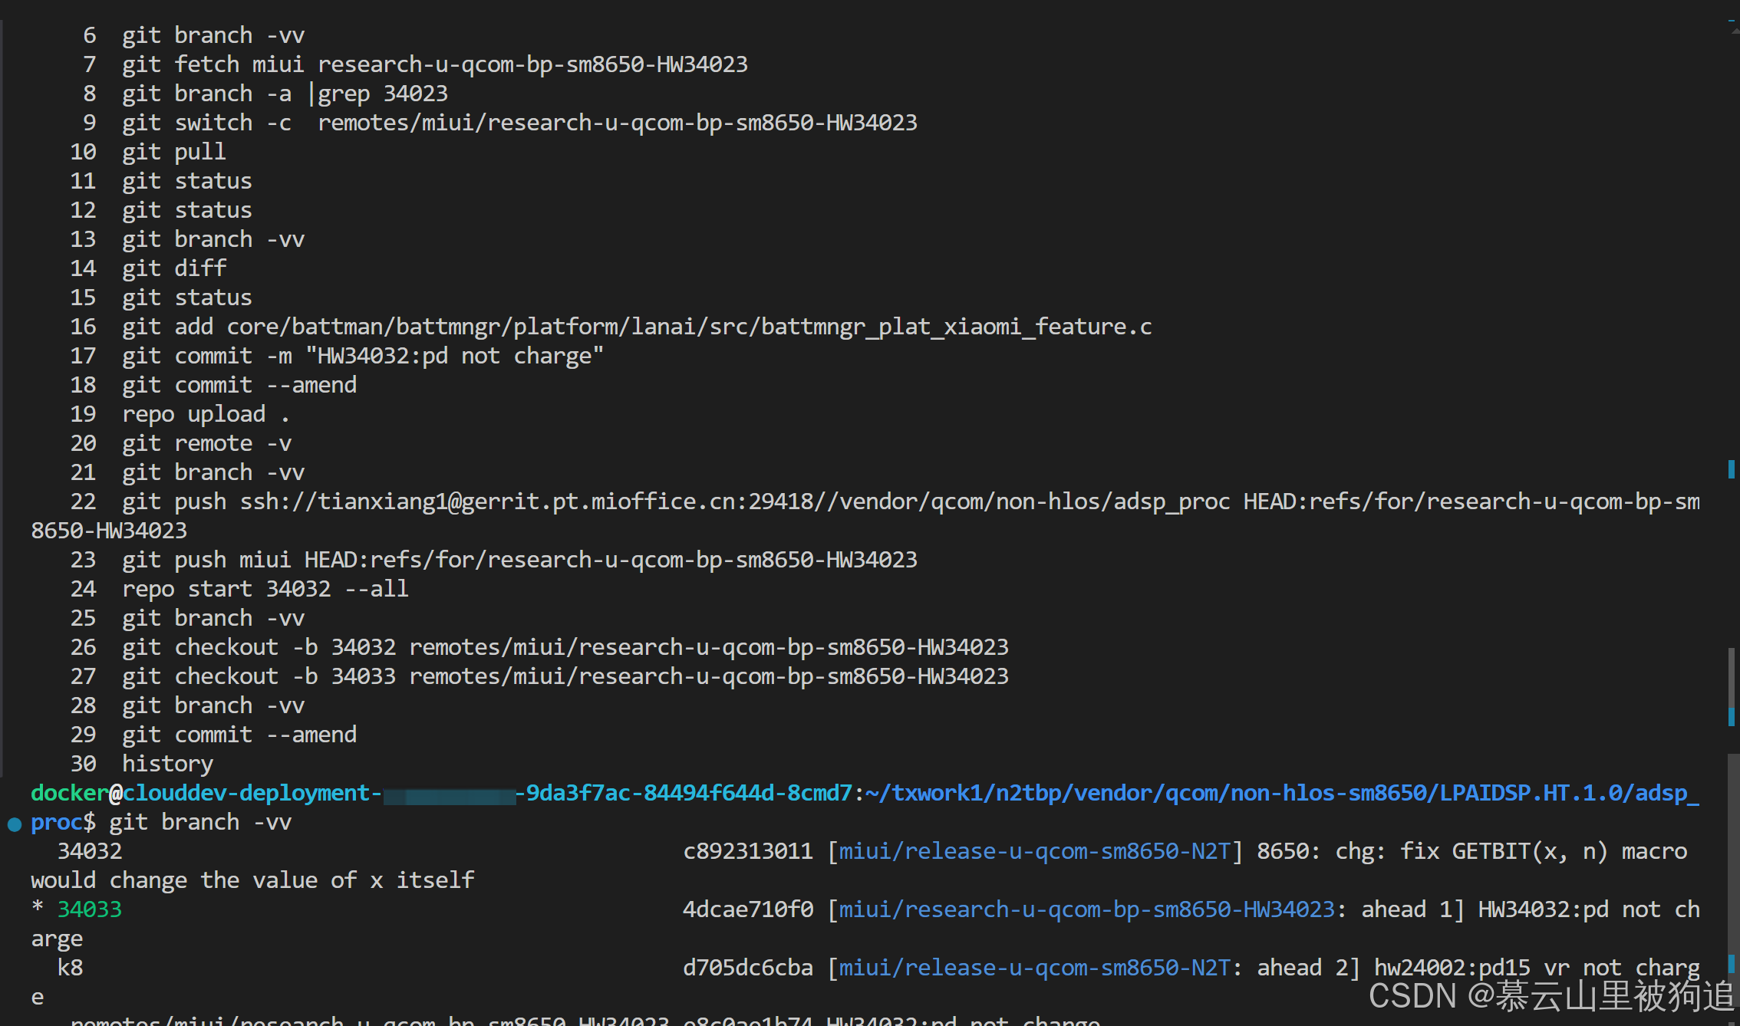Click the blue command decoration dot beside prompt
The width and height of the screenshot is (1740, 1026).
point(15,824)
